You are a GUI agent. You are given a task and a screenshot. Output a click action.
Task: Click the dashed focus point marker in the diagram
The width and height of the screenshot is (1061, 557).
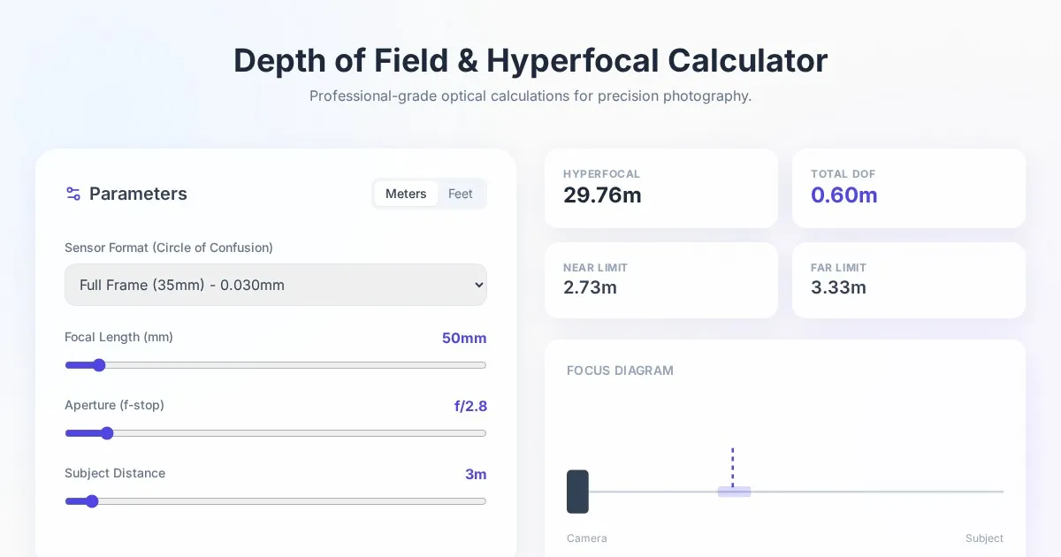pos(732,465)
